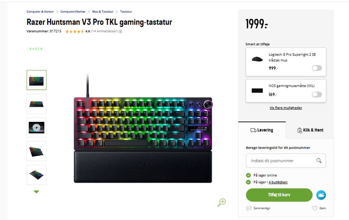Click the star rating icons
The image size is (349, 220).
75,32
